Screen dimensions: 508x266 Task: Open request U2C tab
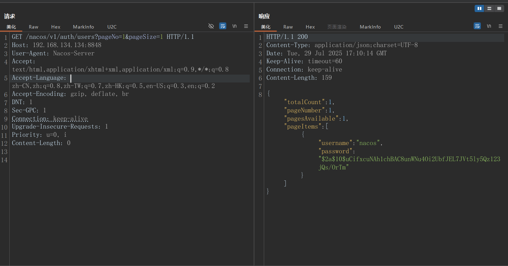pyautogui.click(x=112, y=27)
